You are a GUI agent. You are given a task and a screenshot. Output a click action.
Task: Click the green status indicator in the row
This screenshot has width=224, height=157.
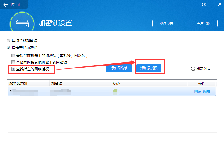coord(115,92)
